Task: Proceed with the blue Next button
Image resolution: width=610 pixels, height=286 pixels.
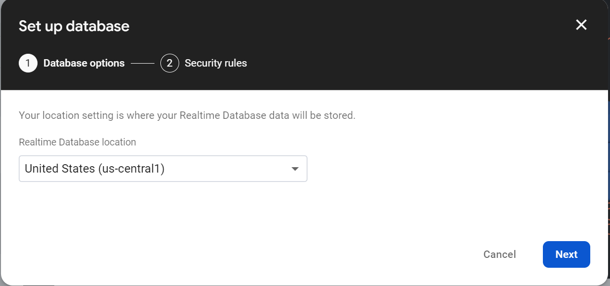Action: 566,254
